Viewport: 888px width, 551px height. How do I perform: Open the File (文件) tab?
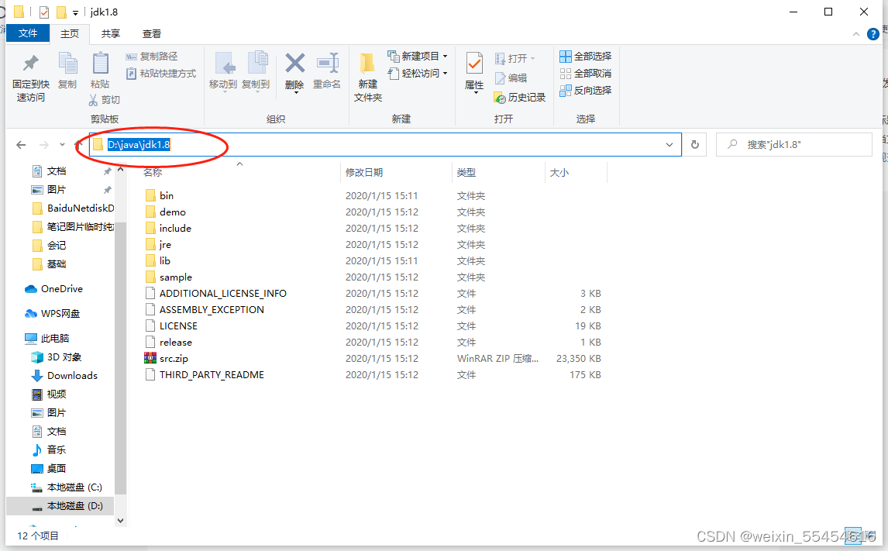(x=28, y=33)
